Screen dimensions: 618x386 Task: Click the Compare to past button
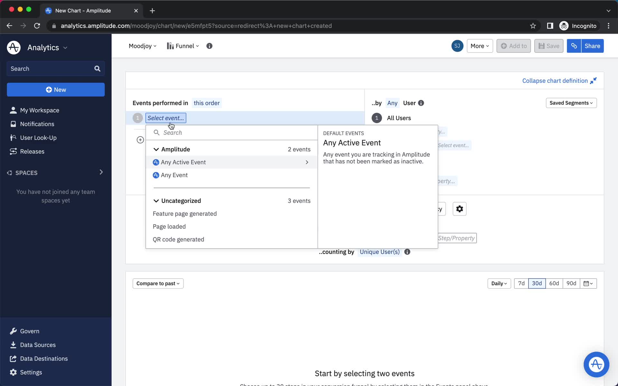click(x=158, y=283)
